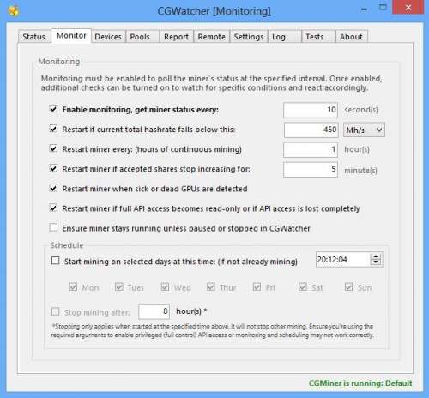Toggle the Tues day checkbox
Screen dimensions: 429x398
(x=119, y=286)
